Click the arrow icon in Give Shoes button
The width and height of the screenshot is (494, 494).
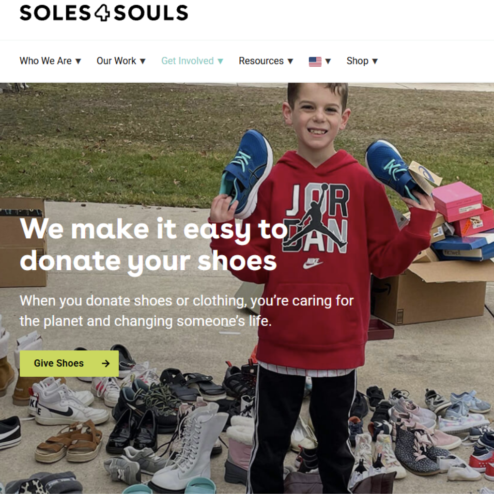tap(106, 364)
